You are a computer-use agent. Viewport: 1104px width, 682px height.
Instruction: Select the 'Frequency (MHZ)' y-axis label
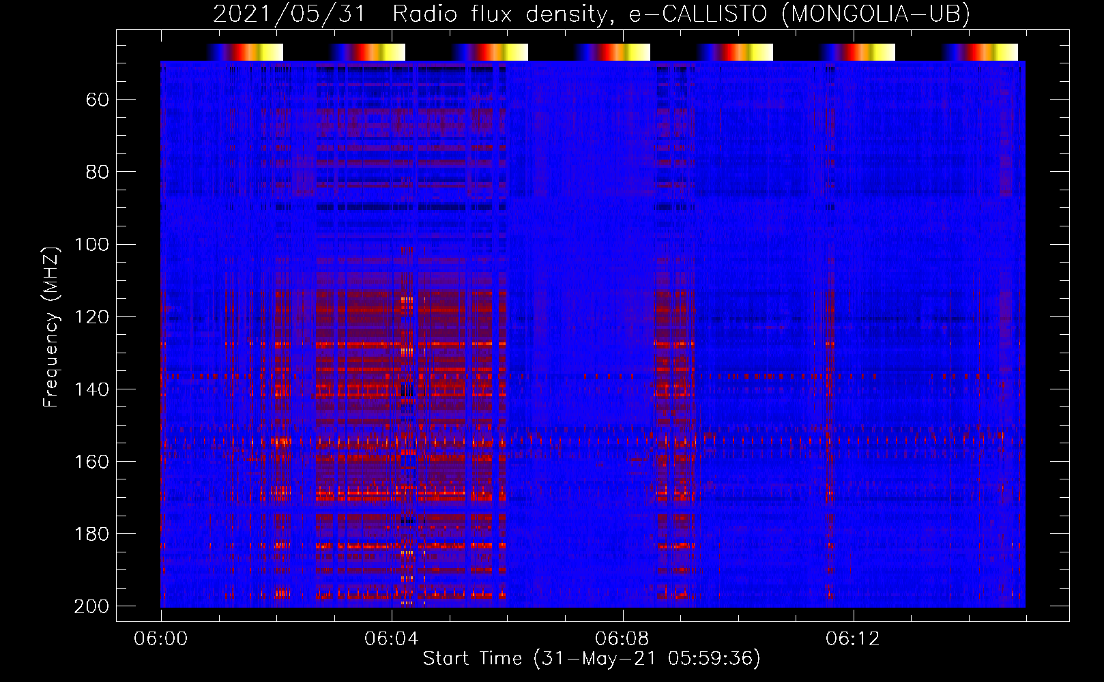click(x=51, y=326)
